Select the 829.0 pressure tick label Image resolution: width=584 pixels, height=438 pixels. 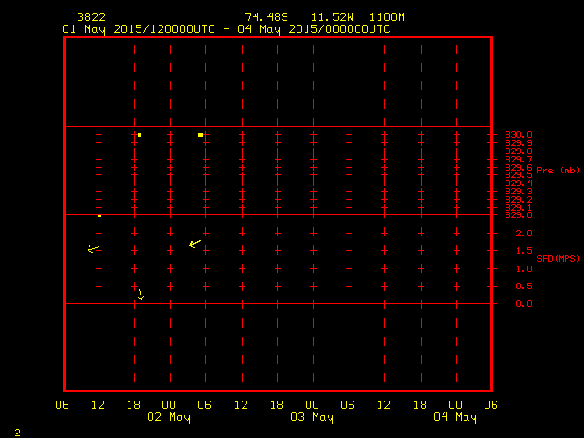[518, 215]
